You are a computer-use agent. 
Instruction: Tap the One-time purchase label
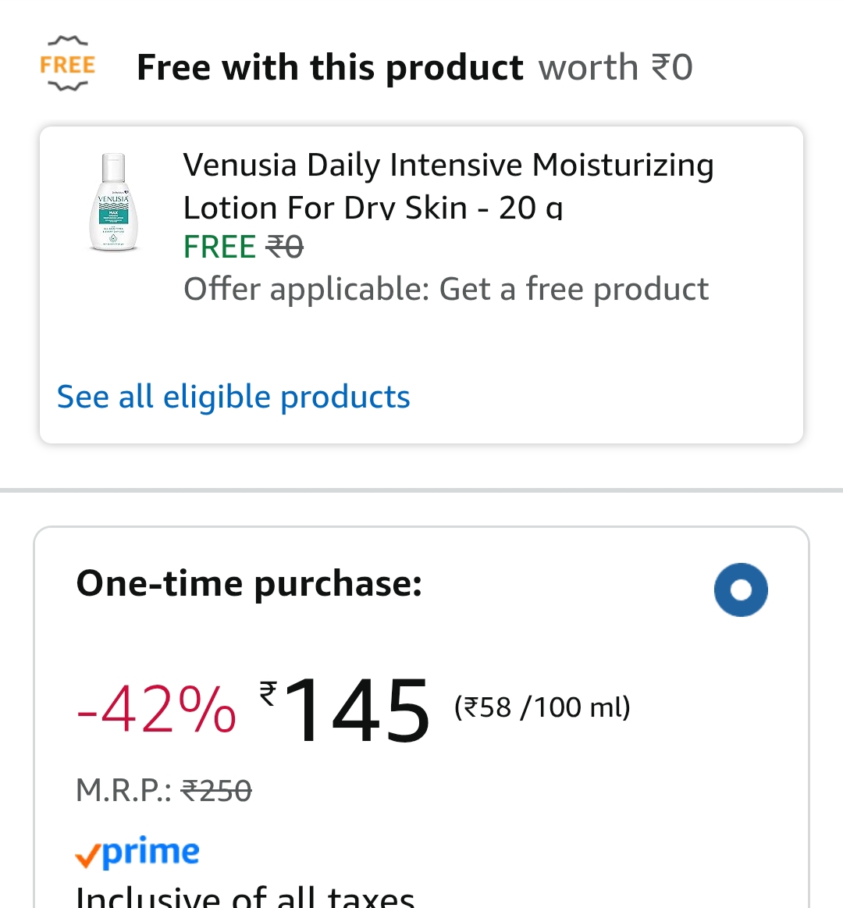point(249,583)
